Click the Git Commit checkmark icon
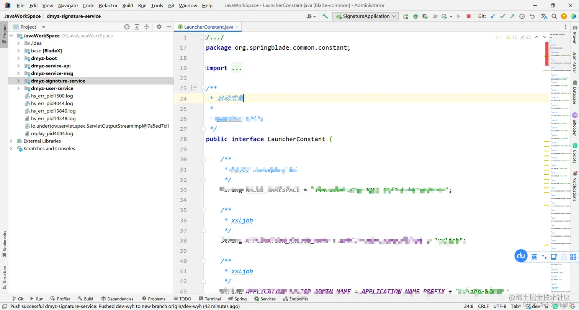 click(502, 16)
